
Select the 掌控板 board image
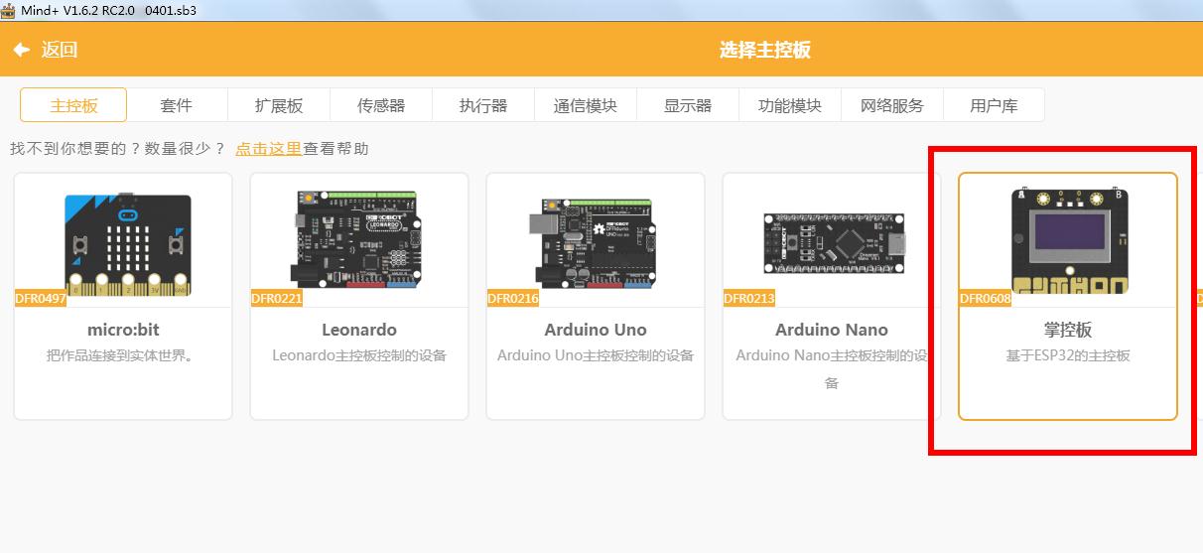[x=1070, y=239]
